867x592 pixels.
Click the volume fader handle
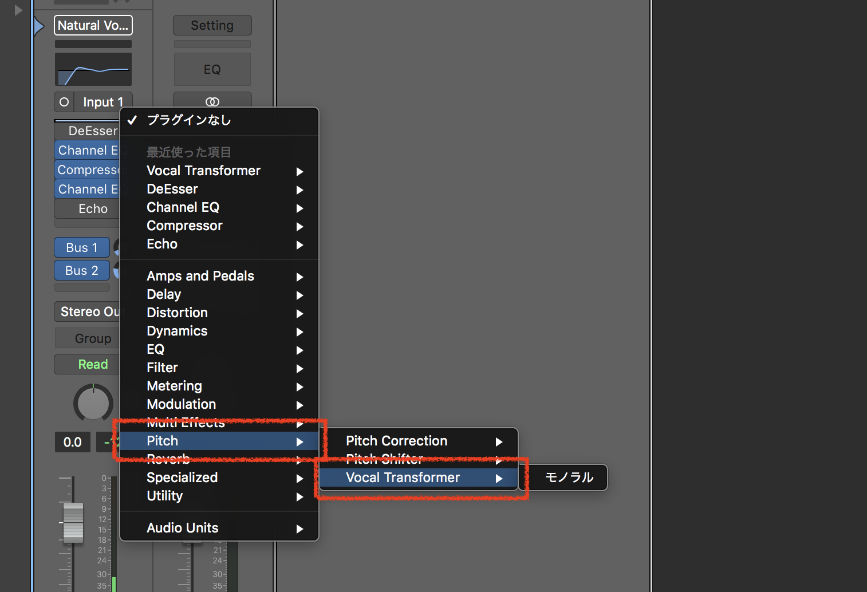pyautogui.click(x=73, y=522)
